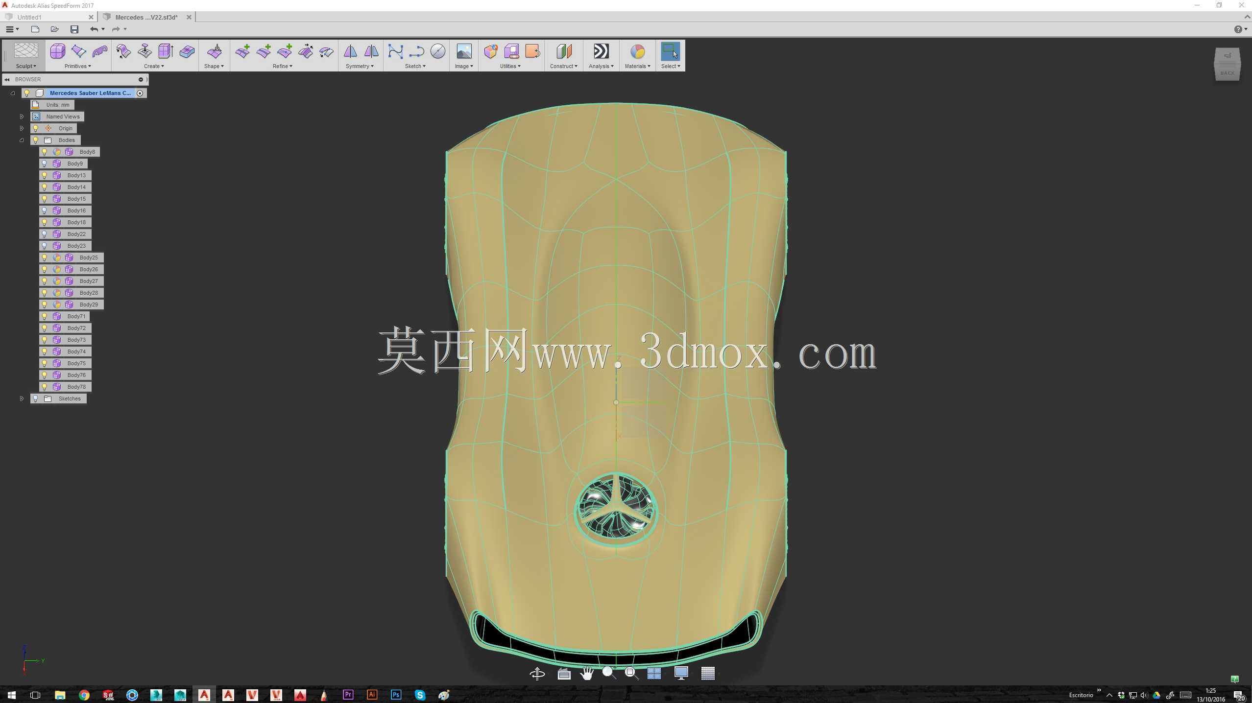1252x703 pixels.
Task: Click the Image canvas icon
Action: [x=464, y=51]
